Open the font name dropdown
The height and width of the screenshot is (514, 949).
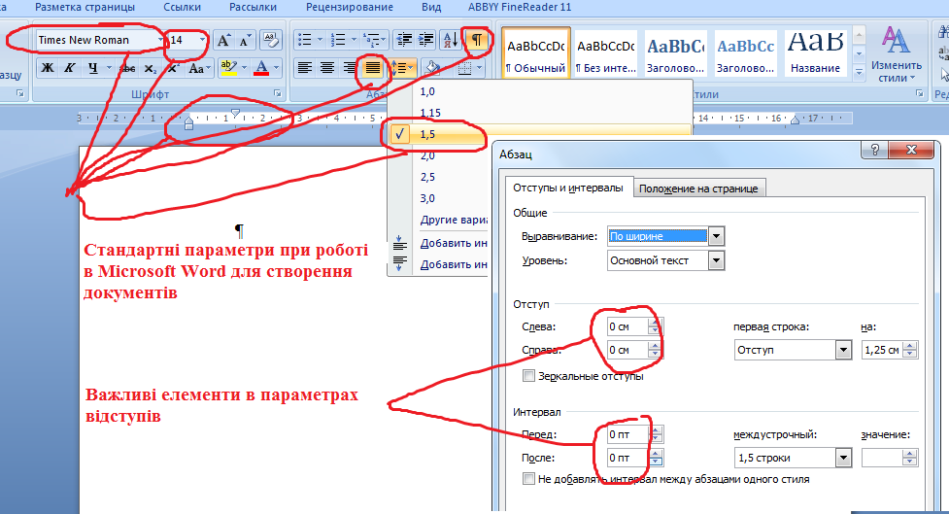[x=160, y=40]
